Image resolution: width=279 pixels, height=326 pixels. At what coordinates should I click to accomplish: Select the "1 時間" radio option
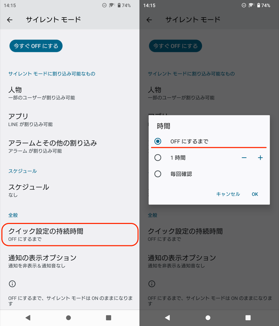[158, 158]
